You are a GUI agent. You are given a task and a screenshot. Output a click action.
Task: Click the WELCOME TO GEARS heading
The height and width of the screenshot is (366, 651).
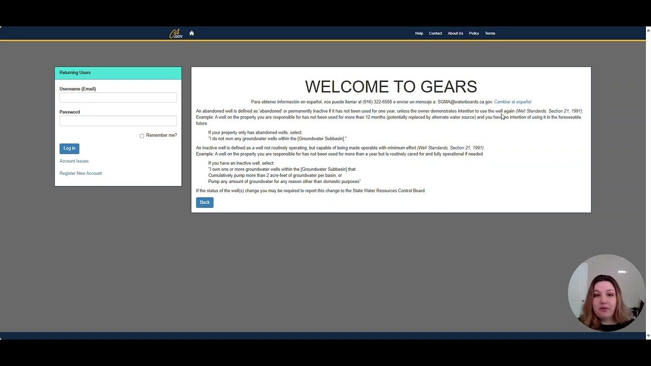tap(391, 86)
